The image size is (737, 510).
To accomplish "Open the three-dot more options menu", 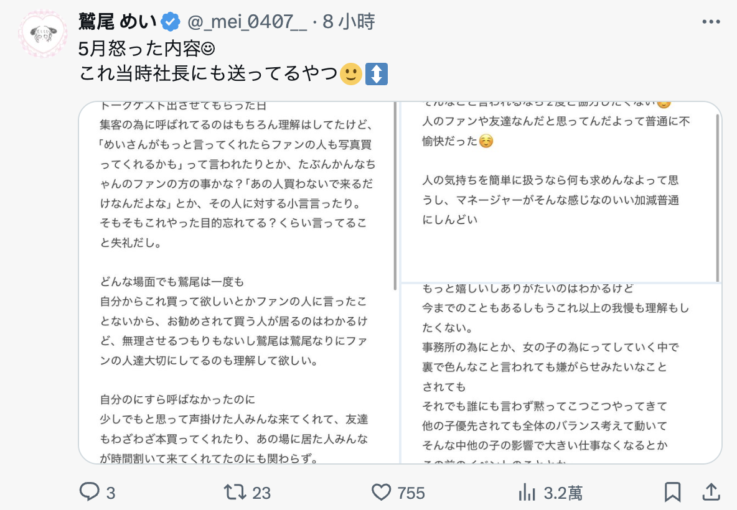I will pyautogui.click(x=711, y=22).
